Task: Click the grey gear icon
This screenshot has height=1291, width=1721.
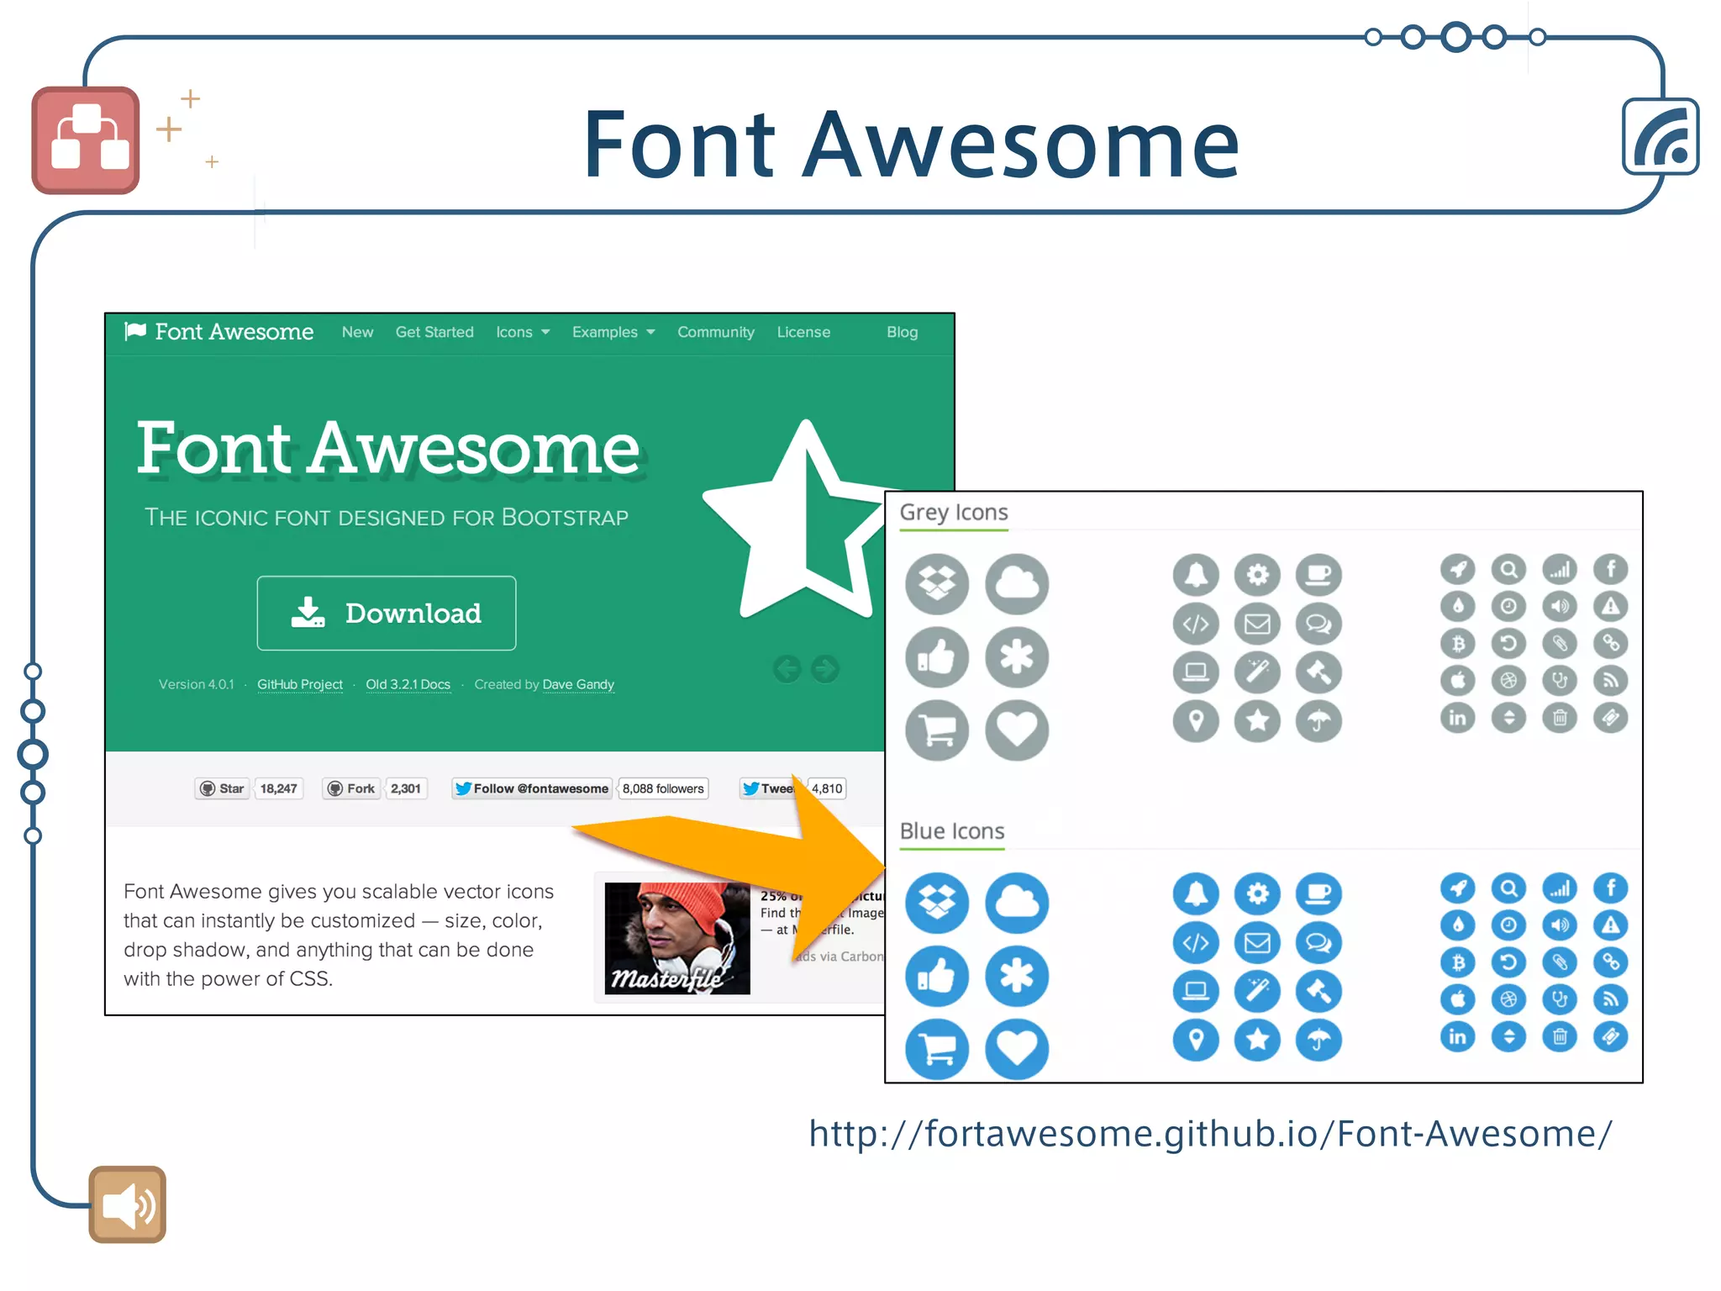Action: 1257,575
